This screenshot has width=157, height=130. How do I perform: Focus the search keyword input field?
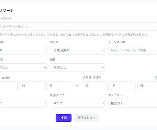pyautogui.click(x=78, y=26)
